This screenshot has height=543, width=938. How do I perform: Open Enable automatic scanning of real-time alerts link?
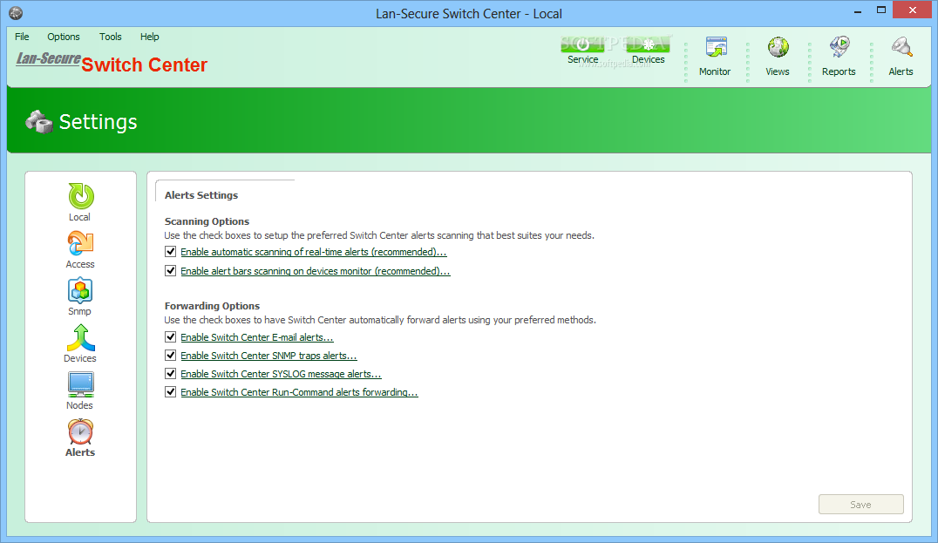[x=314, y=253]
